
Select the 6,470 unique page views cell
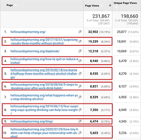click(123, 61)
